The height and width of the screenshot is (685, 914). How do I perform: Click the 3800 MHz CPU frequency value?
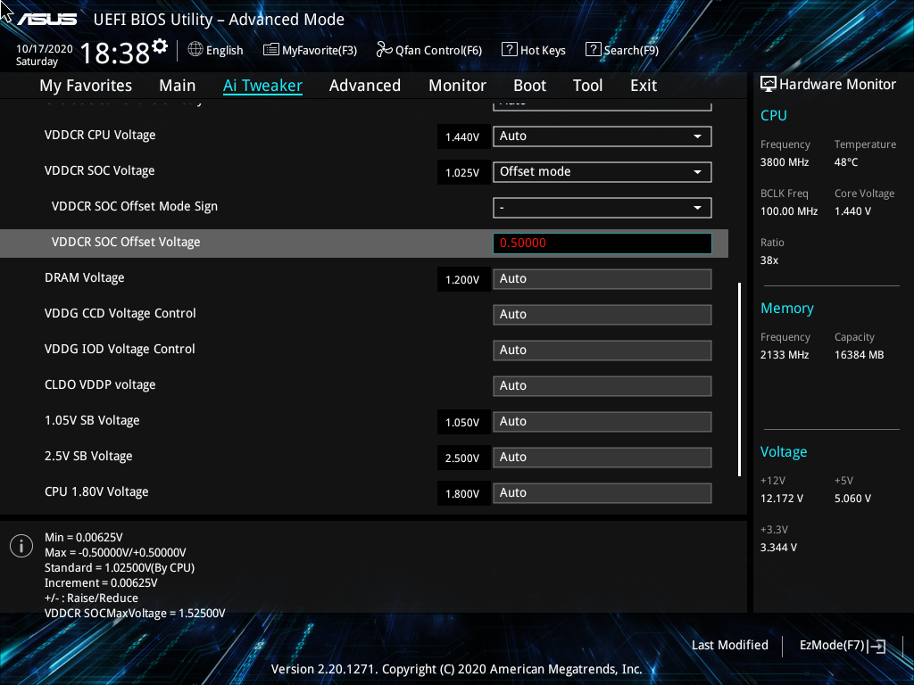[785, 162]
